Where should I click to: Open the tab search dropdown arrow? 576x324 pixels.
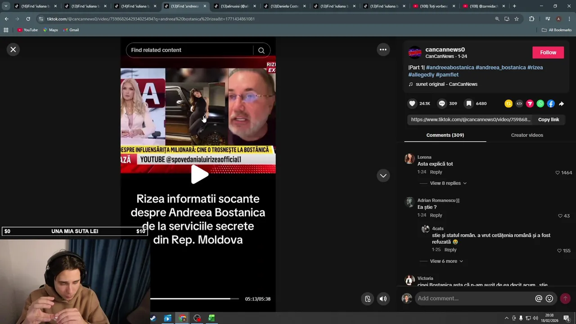6,6
